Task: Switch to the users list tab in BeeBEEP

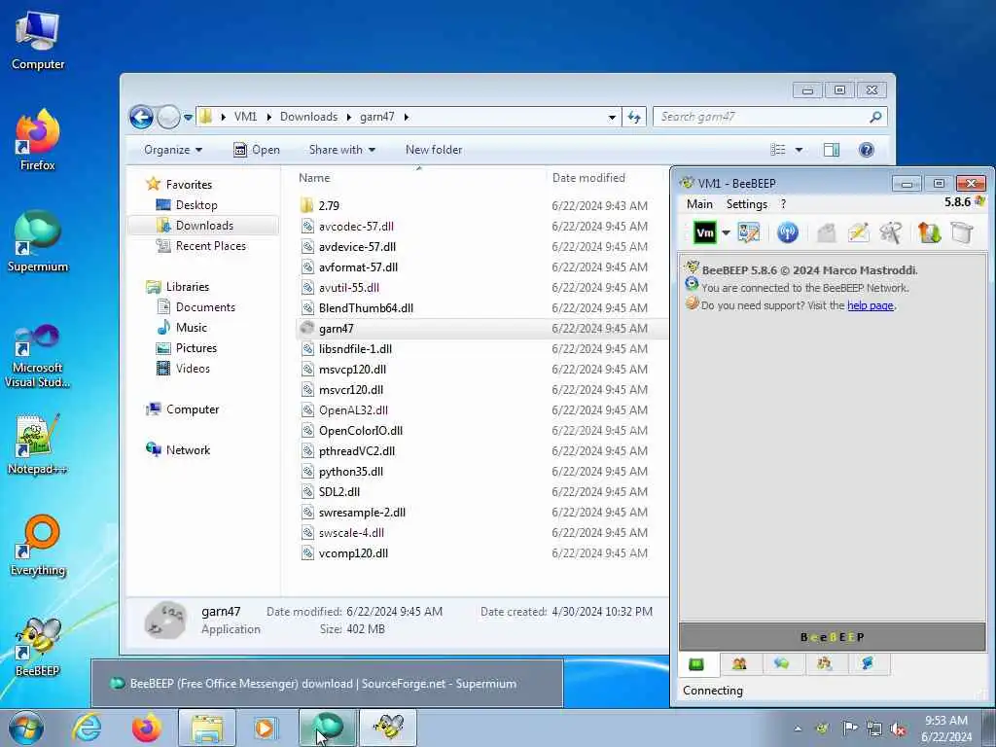Action: (739, 664)
